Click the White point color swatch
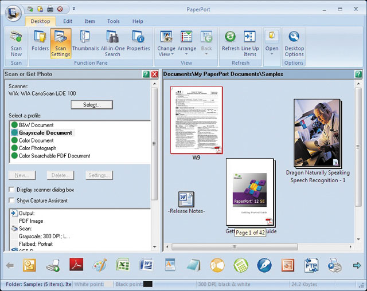 tap(108, 284)
